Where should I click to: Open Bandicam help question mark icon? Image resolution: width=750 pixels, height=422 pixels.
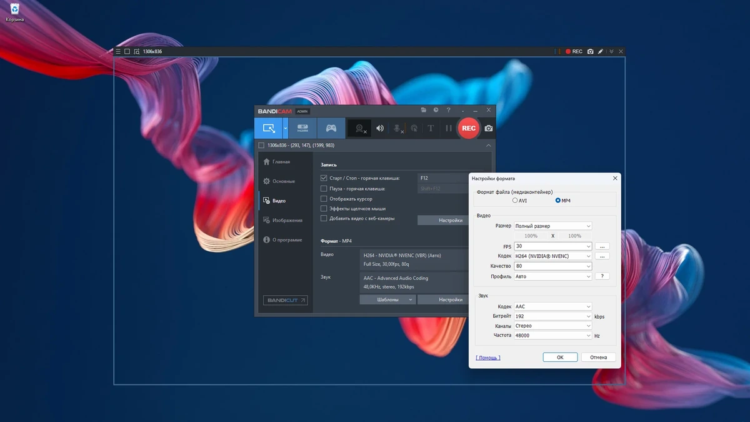(448, 110)
